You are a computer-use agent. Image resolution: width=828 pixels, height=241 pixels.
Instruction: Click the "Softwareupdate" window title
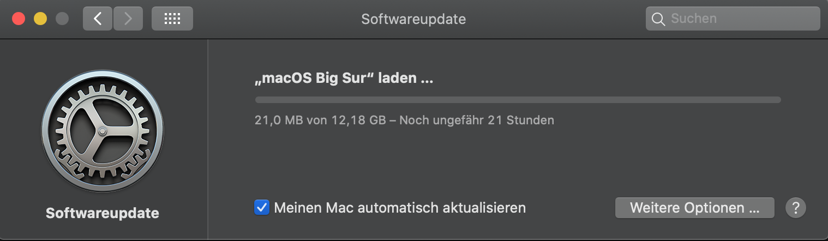(x=413, y=19)
